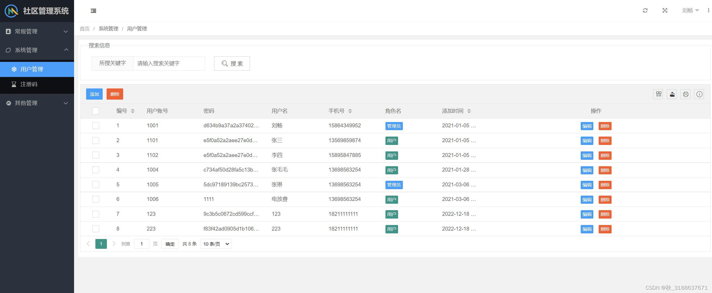Viewport: 712px width, 293px height.
Task: Check the row with account 223
Action: [96, 229]
